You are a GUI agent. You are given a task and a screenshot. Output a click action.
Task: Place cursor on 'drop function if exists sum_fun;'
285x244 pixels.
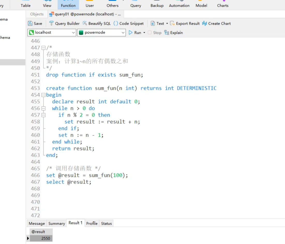[x=94, y=75]
